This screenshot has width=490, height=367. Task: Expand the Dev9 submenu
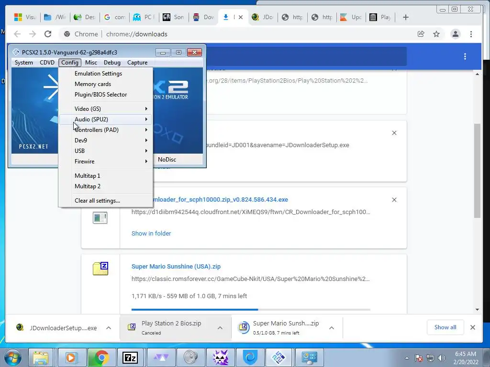[x=106, y=140]
